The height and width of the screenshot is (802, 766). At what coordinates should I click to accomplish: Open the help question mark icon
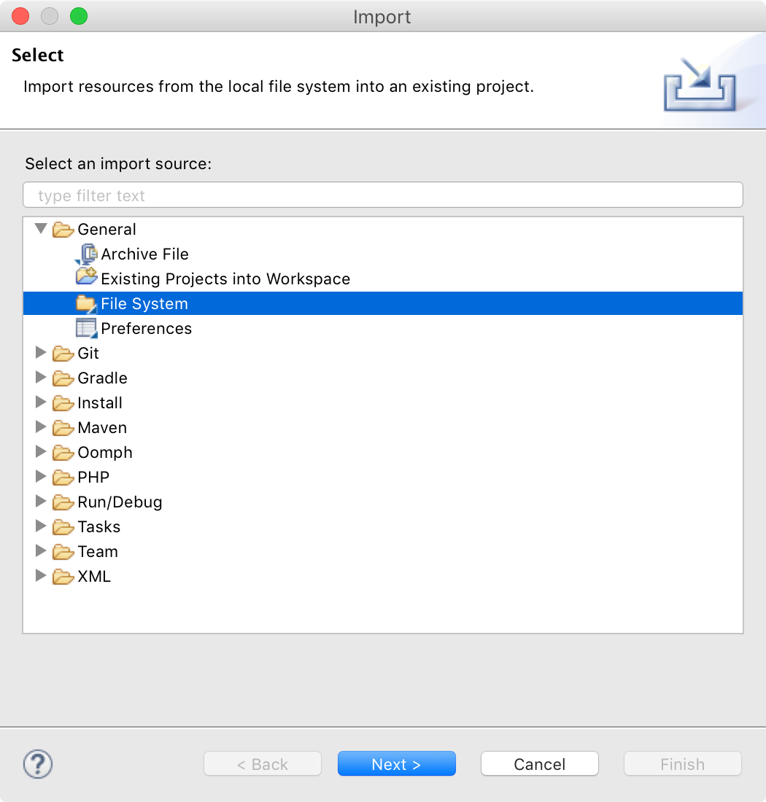tap(38, 764)
